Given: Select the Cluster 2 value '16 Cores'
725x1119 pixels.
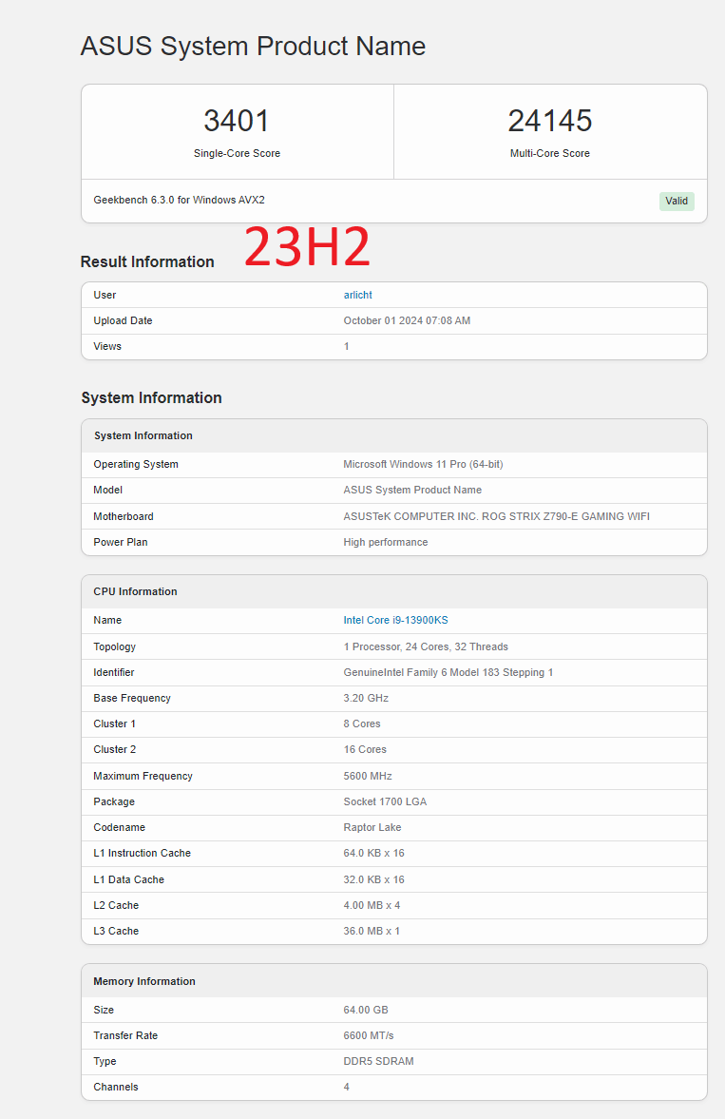Looking at the screenshot, I should [x=365, y=749].
